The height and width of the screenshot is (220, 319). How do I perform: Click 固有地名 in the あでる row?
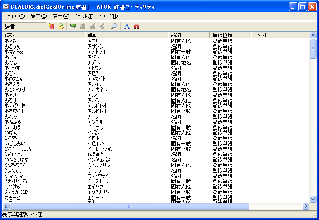tap(181, 63)
